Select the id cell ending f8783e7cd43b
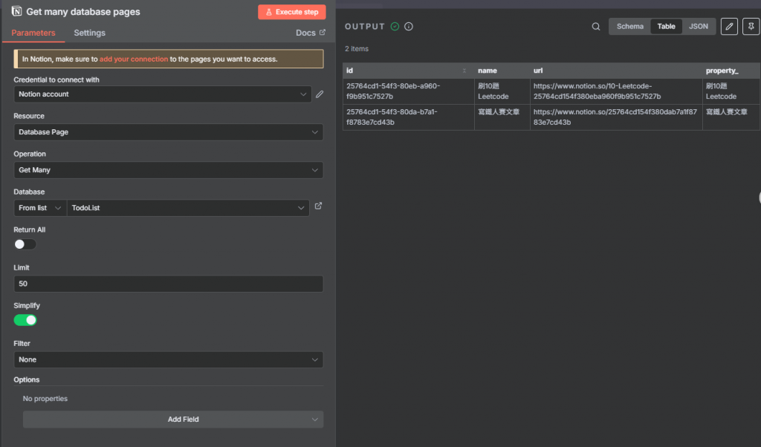Screen dimensions: 761x447 pyautogui.click(x=408, y=117)
